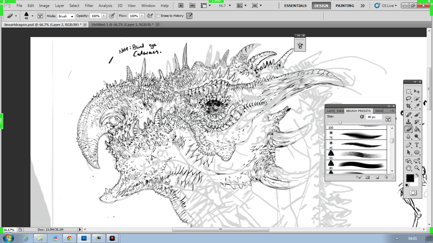Activate the Paint Bucket tool
Screen dimensions: 433x243
point(417,129)
